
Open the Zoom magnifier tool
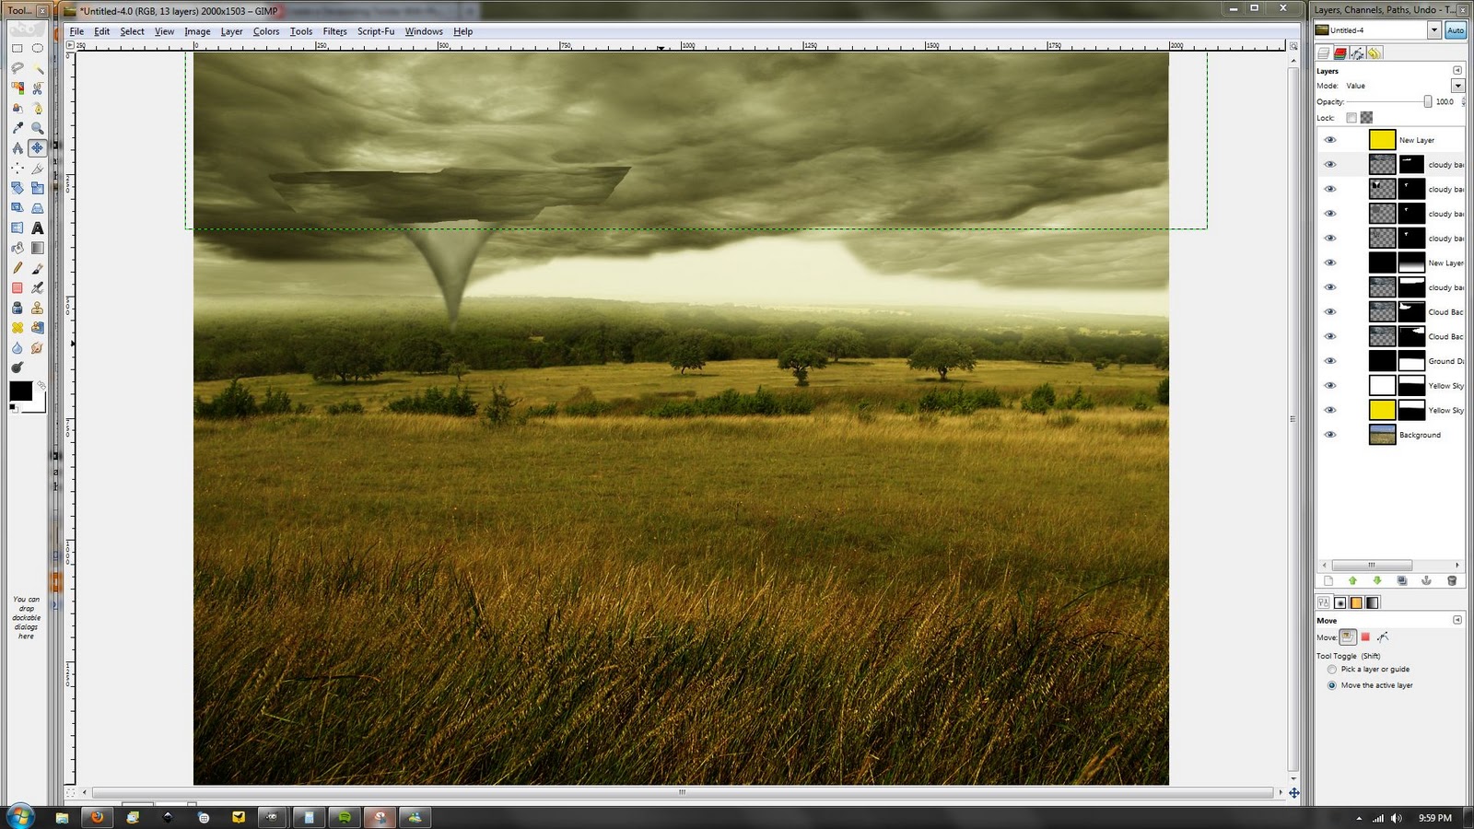pyautogui.click(x=38, y=127)
